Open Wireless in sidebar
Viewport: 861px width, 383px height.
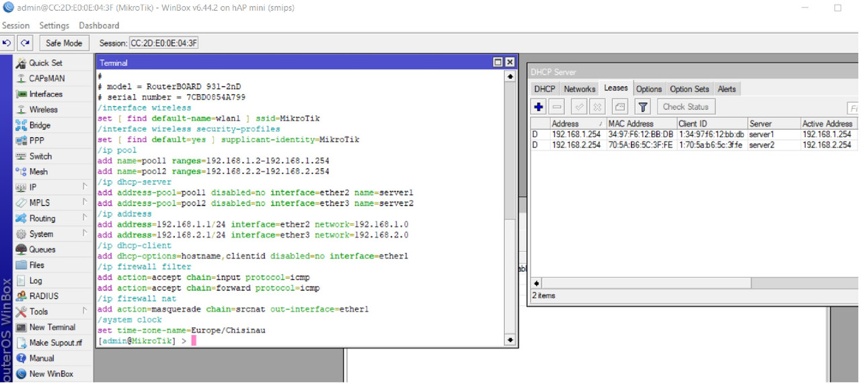(x=44, y=110)
